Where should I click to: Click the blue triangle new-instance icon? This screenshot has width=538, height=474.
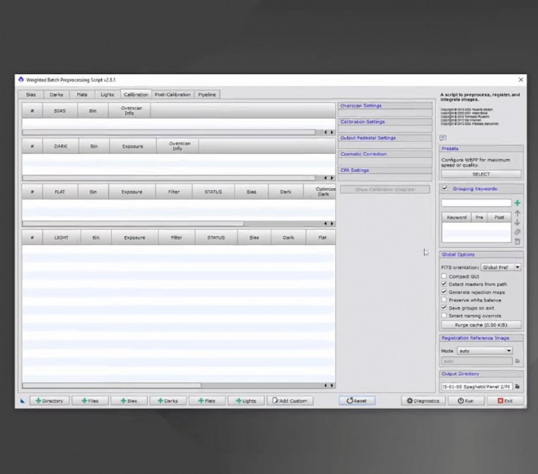coord(23,401)
